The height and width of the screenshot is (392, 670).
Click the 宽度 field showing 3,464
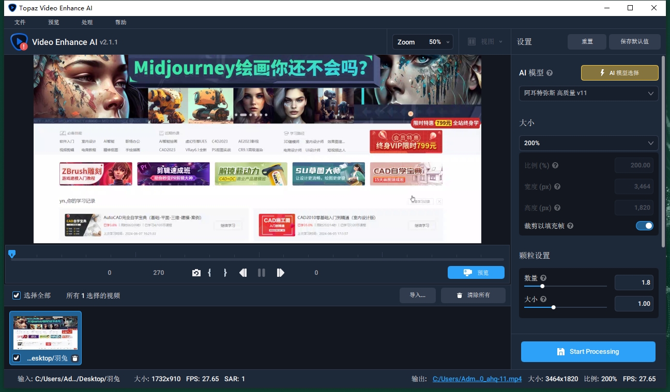point(634,186)
